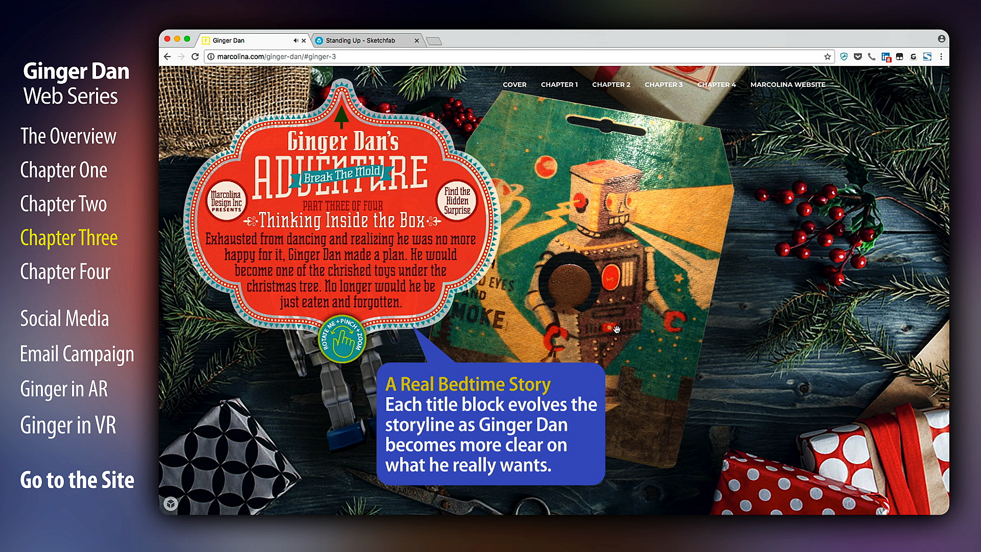The height and width of the screenshot is (552, 981).
Task: Select Chapter Four in left sidebar
Action: (x=65, y=272)
